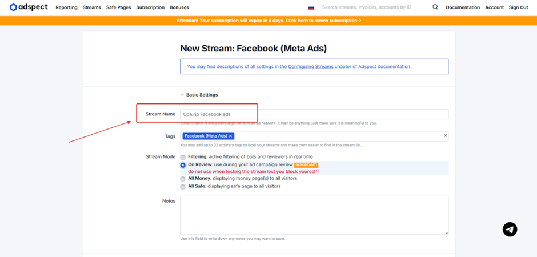Go to Safe Pages
This screenshot has height=257, width=537.
pos(118,7)
